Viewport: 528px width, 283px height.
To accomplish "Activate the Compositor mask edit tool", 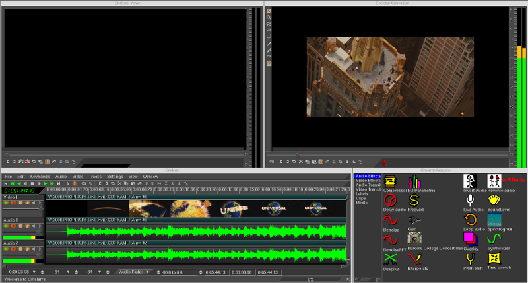I will (x=269, y=24).
